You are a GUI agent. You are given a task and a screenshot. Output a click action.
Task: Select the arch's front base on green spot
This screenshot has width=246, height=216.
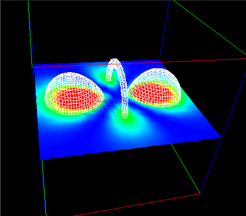125,115
